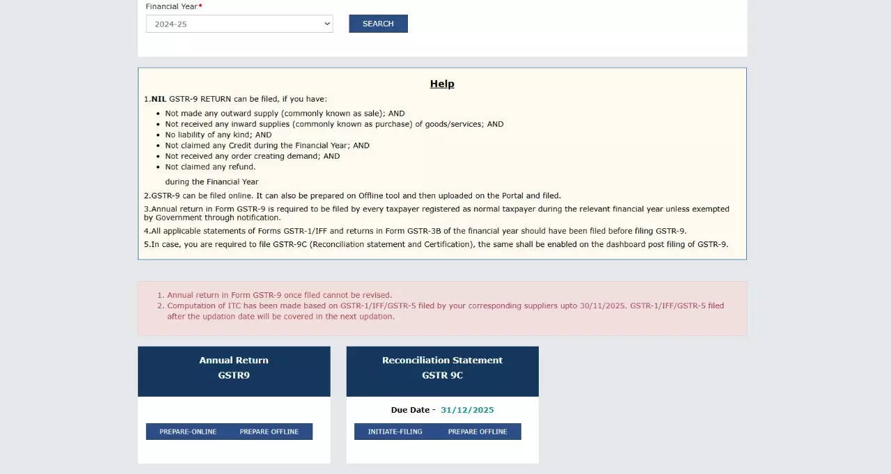Select the Reconciliation Statement GSTR 9C tile header
Screen dimensions: 891x474
coord(442,368)
